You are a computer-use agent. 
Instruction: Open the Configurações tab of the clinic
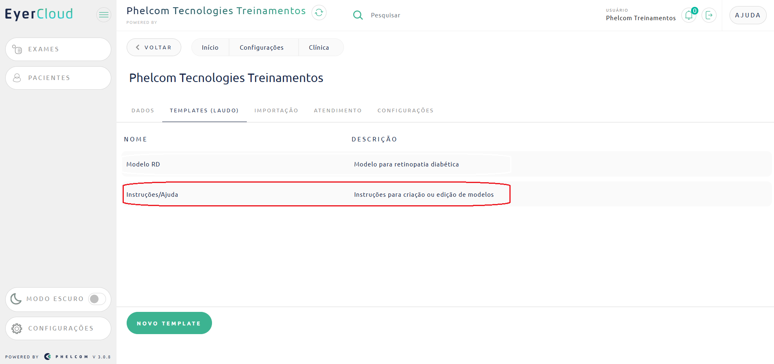(x=405, y=111)
